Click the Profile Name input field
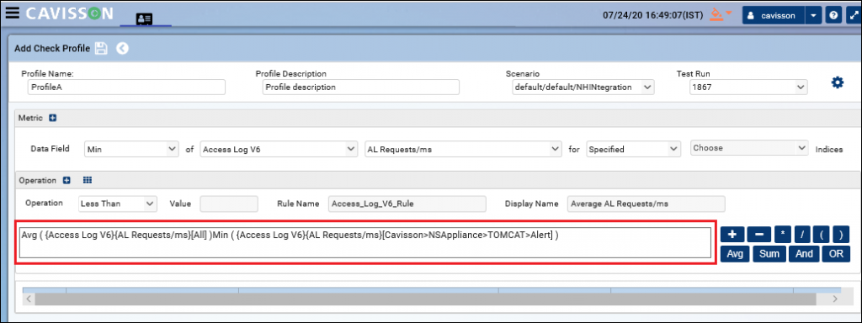Image resolution: width=862 pixels, height=323 pixels. (x=126, y=87)
